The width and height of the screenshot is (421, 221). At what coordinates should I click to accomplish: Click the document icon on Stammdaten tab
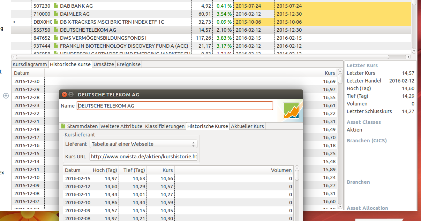pos(63,126)
